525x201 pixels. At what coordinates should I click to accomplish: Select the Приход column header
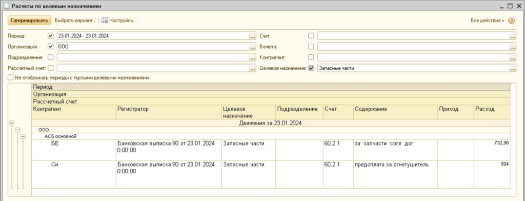pos(456,112)
